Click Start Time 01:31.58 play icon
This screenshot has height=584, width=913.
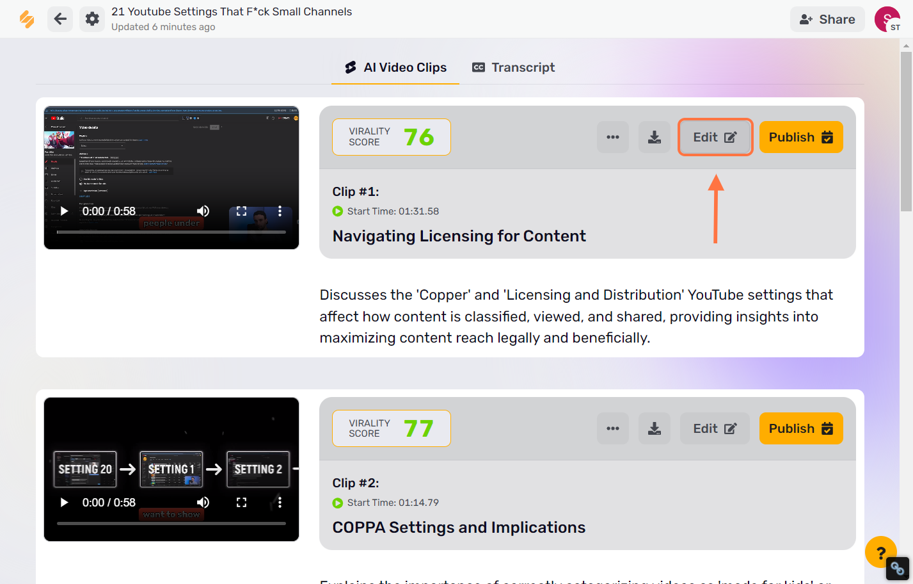pyautogui.click(x=338, y=211)
